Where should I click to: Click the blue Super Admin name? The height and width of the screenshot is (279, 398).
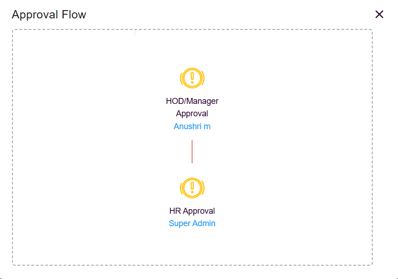point(192,224)
